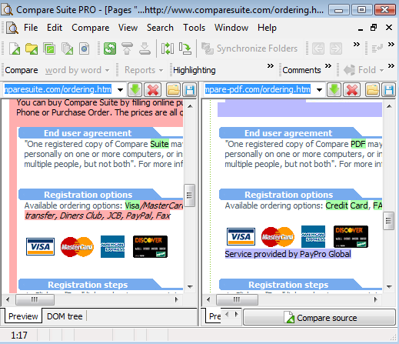
Task: Click the back arrow toolbar icon
Action: pyautogui.click(x=318, y=48)
